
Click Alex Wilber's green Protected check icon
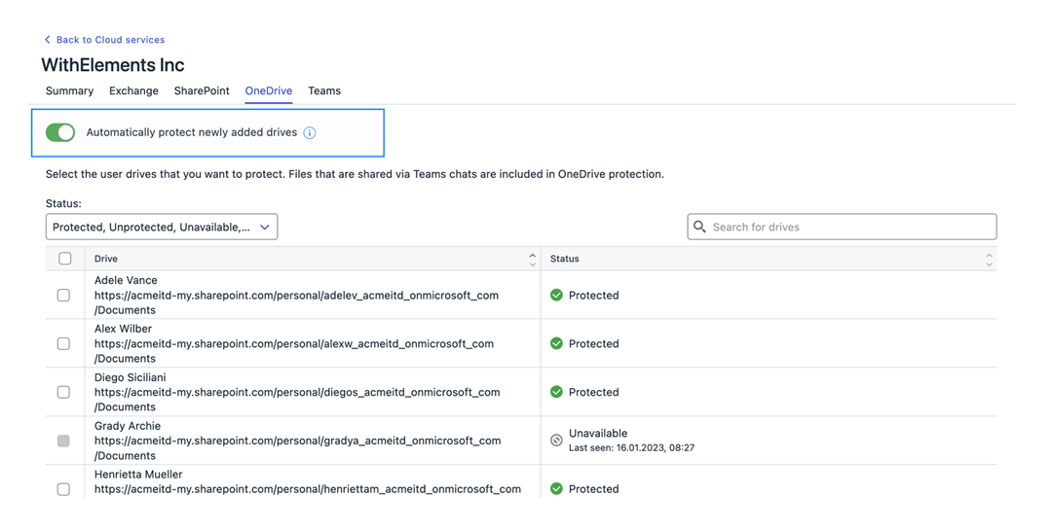[x=556, y=343]
